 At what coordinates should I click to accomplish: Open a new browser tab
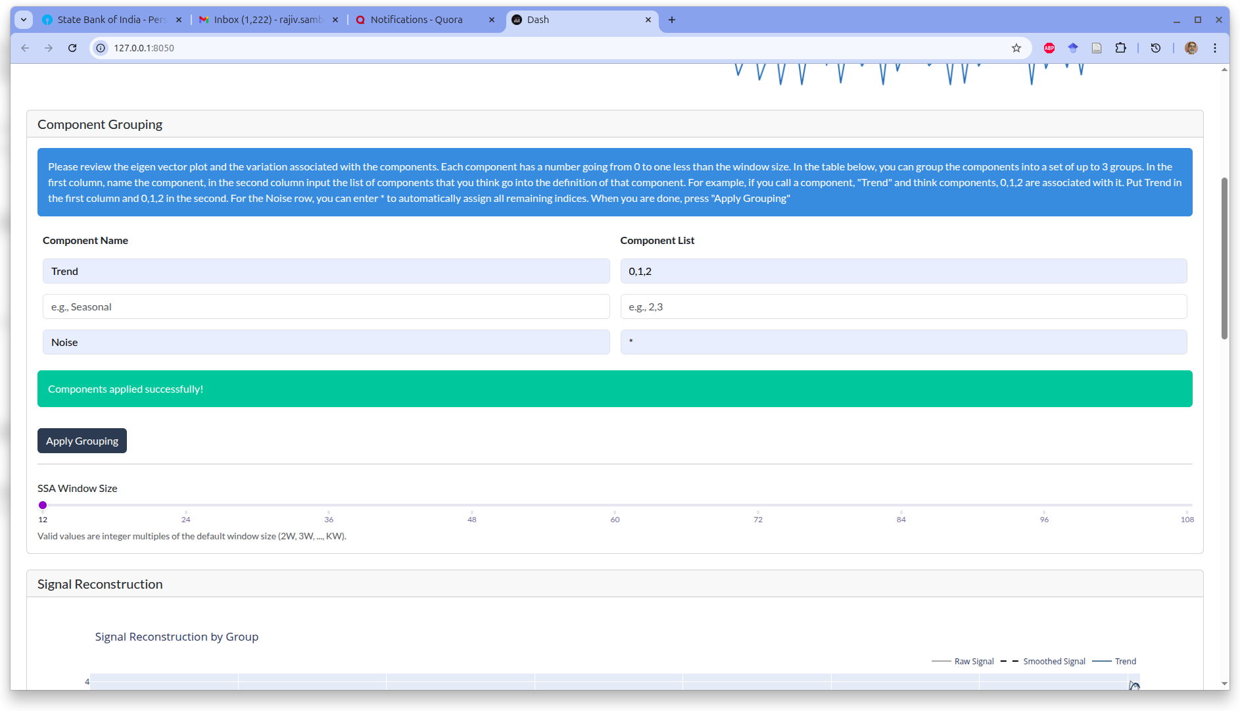(671, 20)
